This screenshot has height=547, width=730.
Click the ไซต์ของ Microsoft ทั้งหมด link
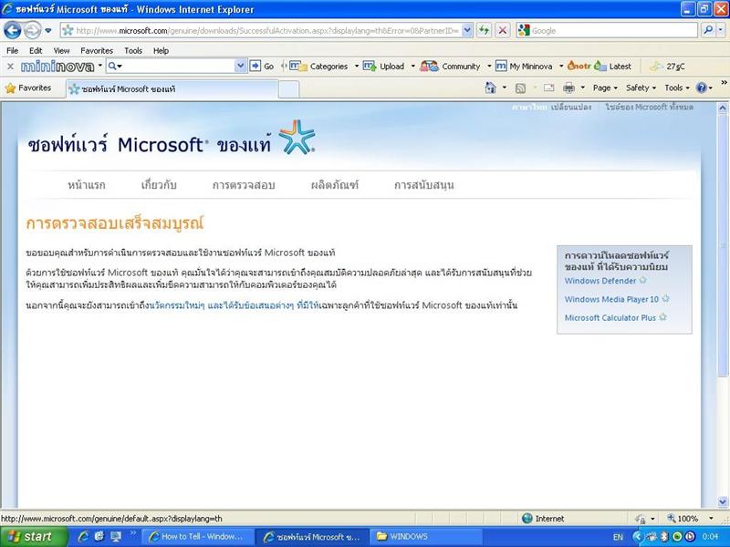[650, 107]
